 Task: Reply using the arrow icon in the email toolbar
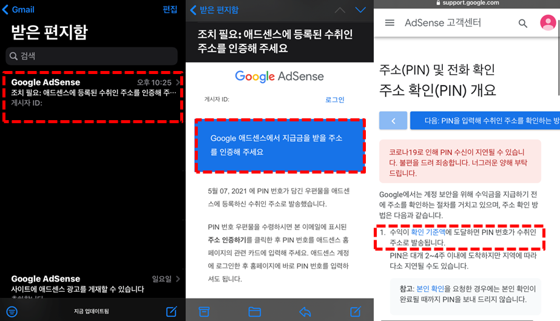pyautogui.click(x=305, y=312)
